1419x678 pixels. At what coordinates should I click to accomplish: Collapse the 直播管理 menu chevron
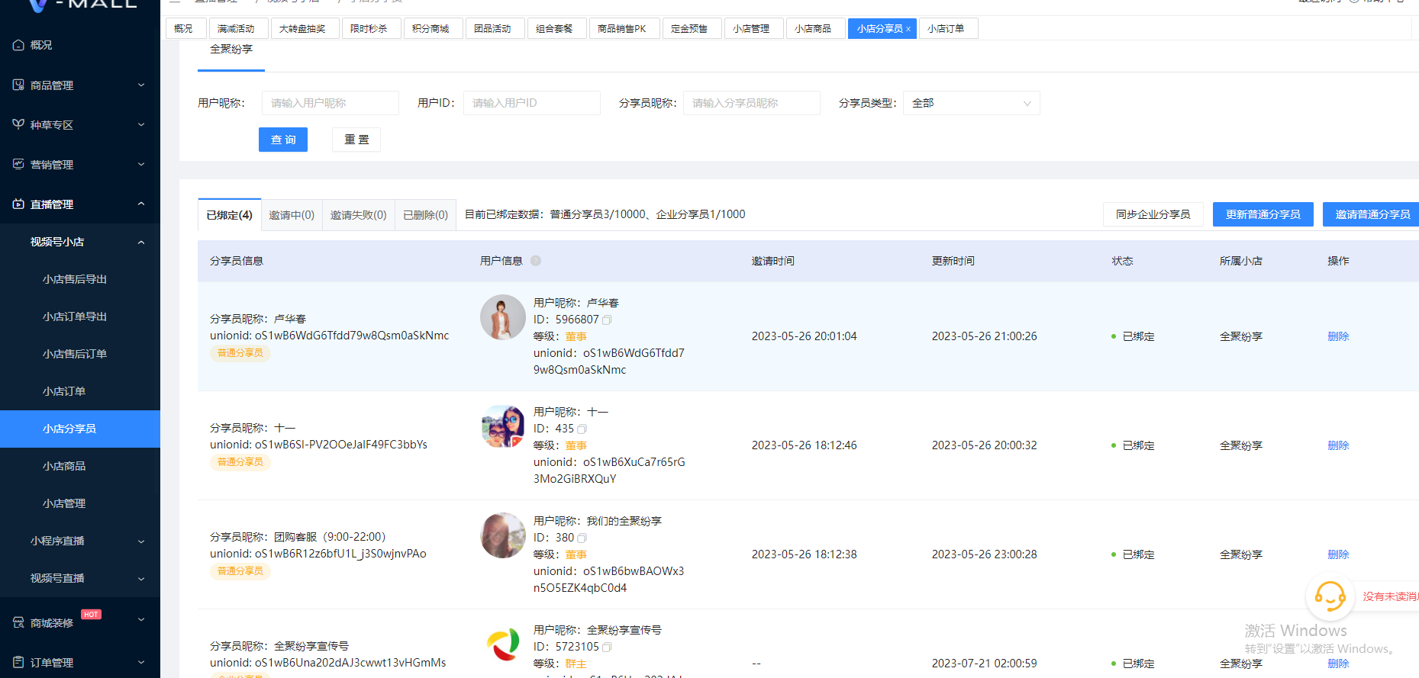(141, 204)
